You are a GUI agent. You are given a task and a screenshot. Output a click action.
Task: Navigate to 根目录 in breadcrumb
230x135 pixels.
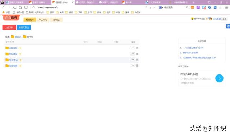pos(18,37)
